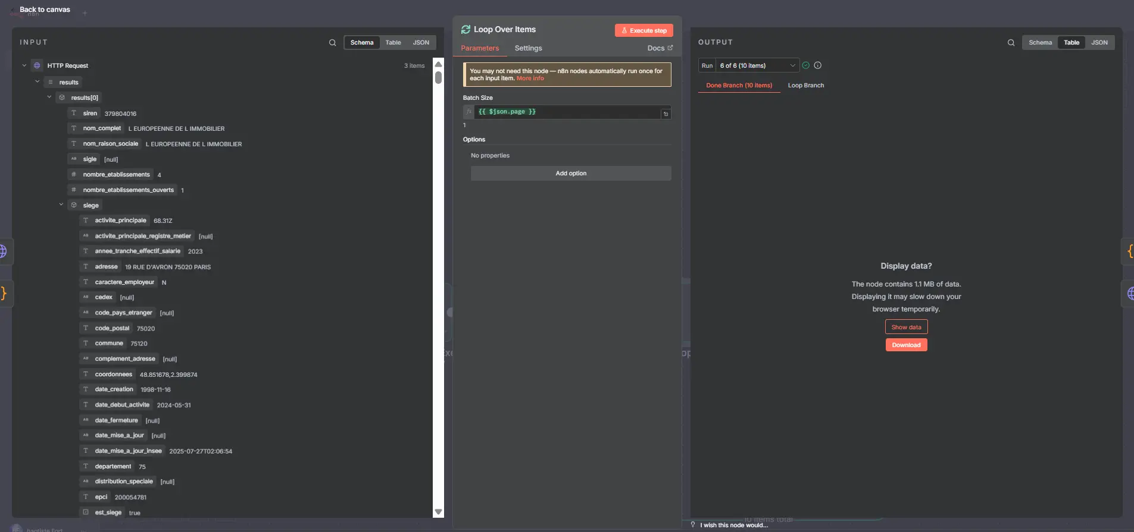Collapse the results tree node
This screenshot has height=532, width=1134.
click(x=37, y=81)
